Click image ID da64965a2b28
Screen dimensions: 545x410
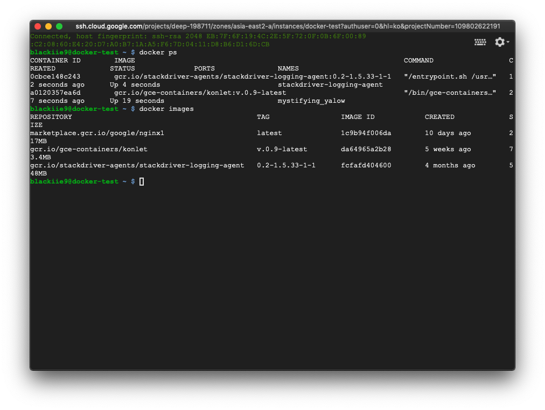(x=366, y=150)
